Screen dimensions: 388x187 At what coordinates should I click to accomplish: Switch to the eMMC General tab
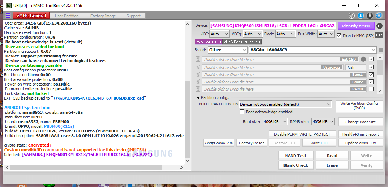coord(31,16)
